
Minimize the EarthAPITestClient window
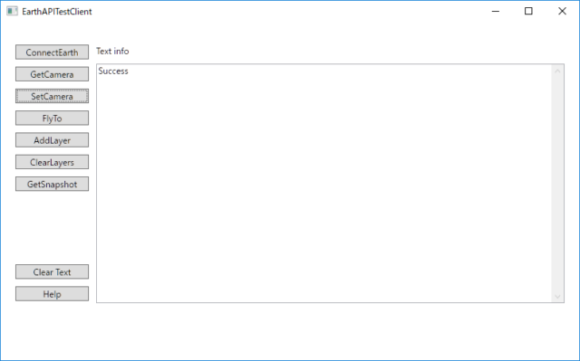(x=496, y=12)
